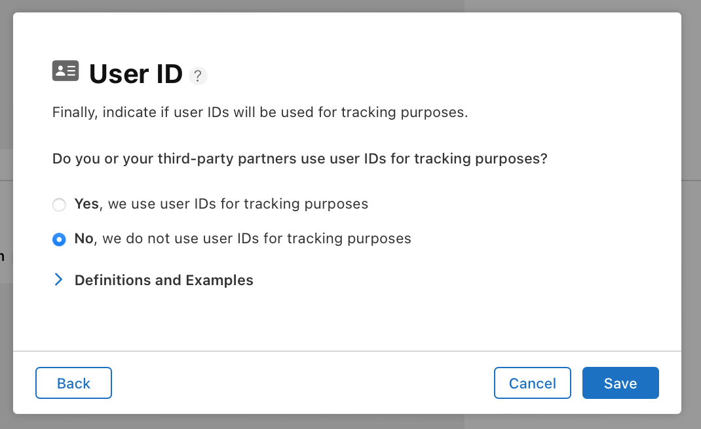This screenshot has height=429, width=701.
Task: Select the Yes tracking radio button
Action: click(59, 205)
